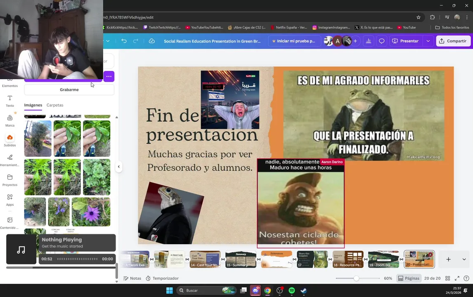Expand the dropdown beside Presentar
Image resolution: width=473 pixels, height=297 pixels.
pos(428,41)
